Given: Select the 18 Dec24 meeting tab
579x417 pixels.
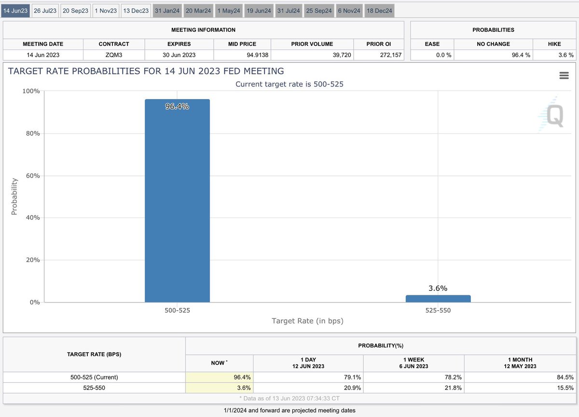Looking at the screenshot, I should pyautogui.click(x=380, y=11).
